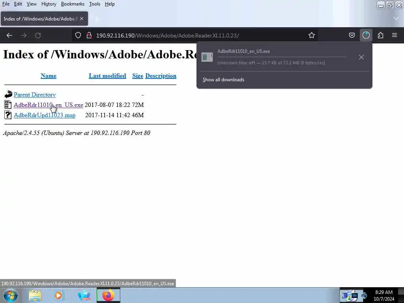Viewport: 404px width, 303px height.
Task: Click the network system tray icon
Action: (x=354, y=296)
